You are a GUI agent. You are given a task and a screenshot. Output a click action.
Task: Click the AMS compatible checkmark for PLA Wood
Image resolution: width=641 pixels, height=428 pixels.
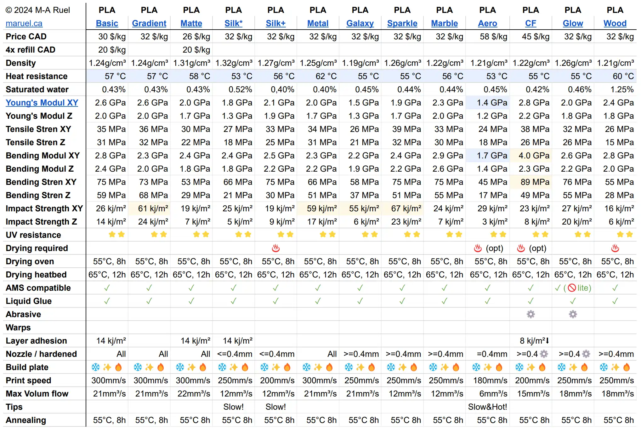pos(615,288)
